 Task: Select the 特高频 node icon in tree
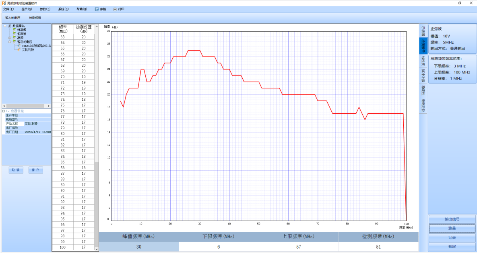[14, 30]
